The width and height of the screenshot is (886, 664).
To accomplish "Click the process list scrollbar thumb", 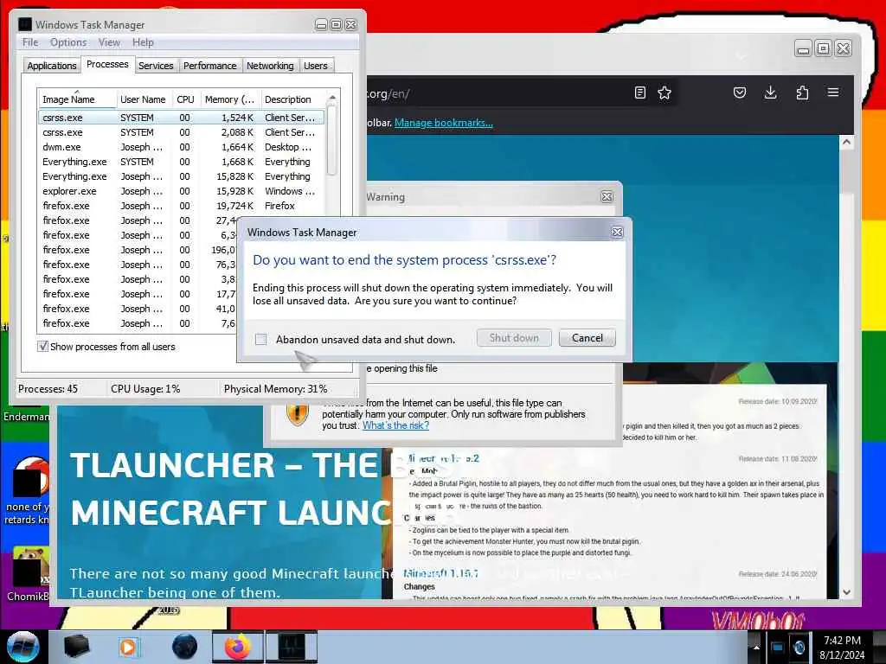I will point(332,141).
